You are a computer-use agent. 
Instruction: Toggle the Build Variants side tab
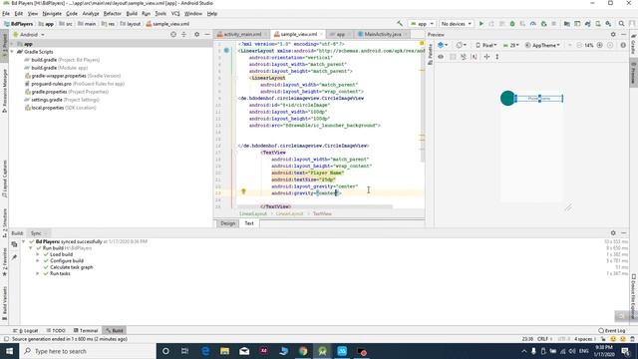4,303
